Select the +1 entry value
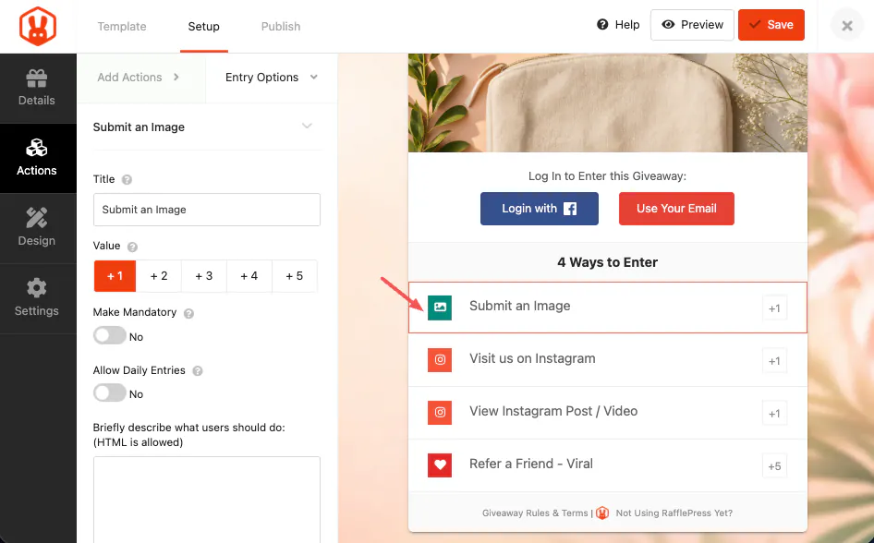Viewport: 874px width, 543px height. [x=115, y=276]
